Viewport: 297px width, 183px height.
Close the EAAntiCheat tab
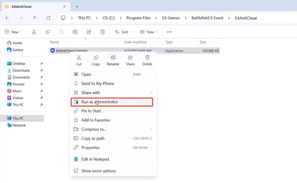tap(65, 7)
